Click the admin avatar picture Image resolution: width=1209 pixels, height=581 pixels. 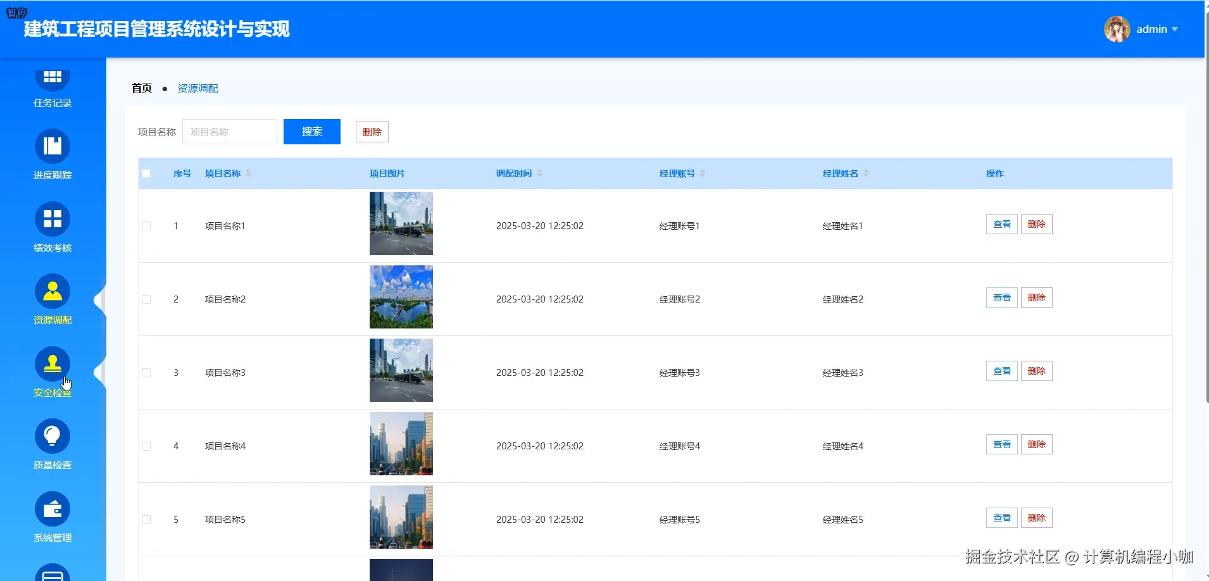point(1117,29)
